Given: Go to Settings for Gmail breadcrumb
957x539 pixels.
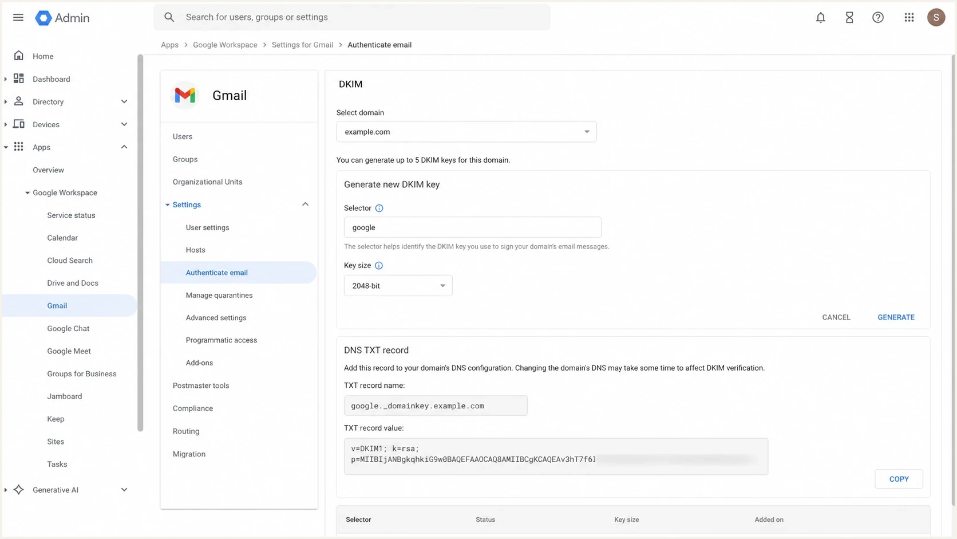Looking at the screenshot, I should point(302,45).
